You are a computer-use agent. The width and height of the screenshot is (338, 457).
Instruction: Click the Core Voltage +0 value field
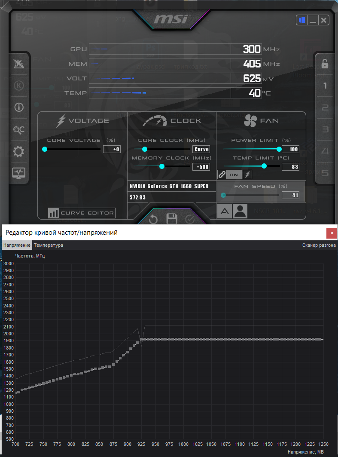112,149
